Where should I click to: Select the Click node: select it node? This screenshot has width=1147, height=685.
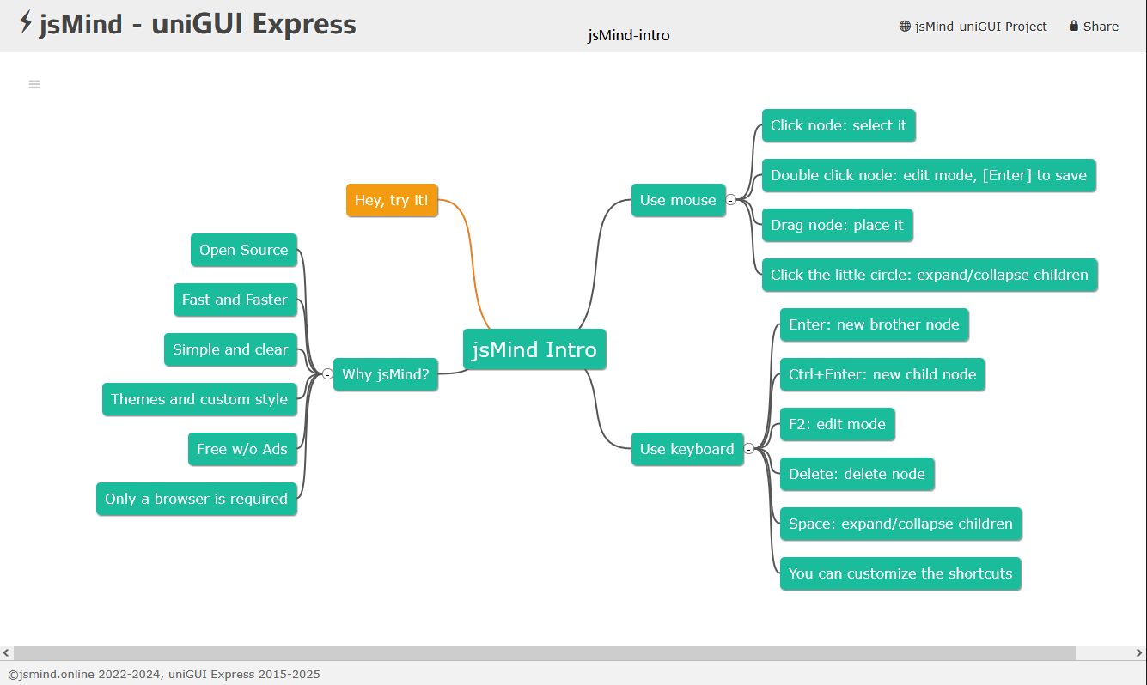tap(839, 125)
